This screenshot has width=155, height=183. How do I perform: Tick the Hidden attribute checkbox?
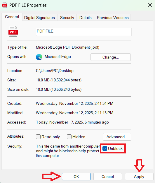pyautogui.click(x=69, y=137)
